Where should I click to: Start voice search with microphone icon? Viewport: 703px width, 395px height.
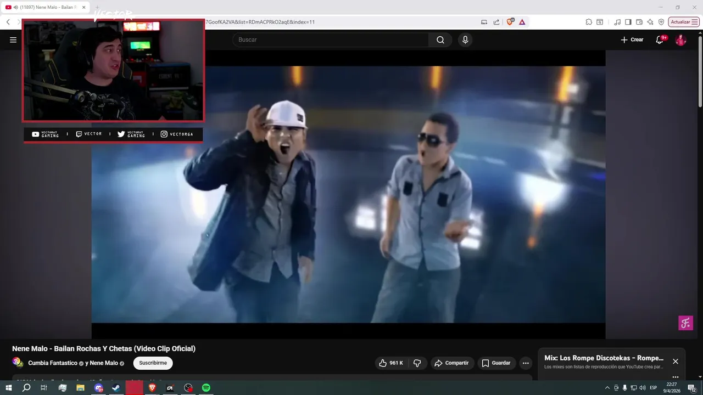(465, 39)
